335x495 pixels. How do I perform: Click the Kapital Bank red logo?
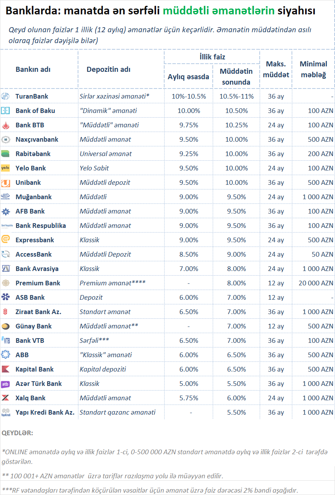[5, 369]
